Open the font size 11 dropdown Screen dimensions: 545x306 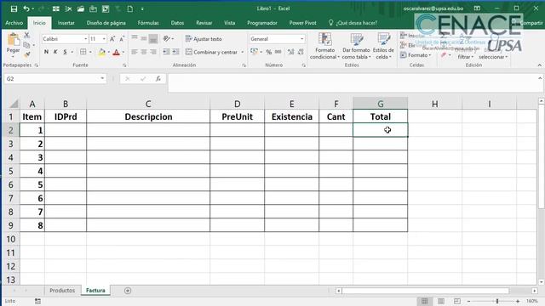104,39
